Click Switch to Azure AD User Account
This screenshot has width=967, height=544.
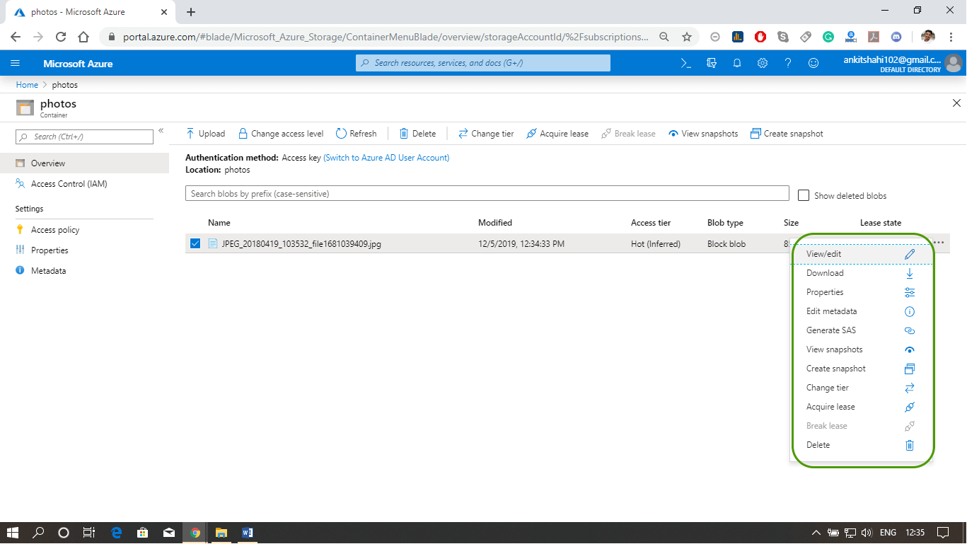(386, 158)
